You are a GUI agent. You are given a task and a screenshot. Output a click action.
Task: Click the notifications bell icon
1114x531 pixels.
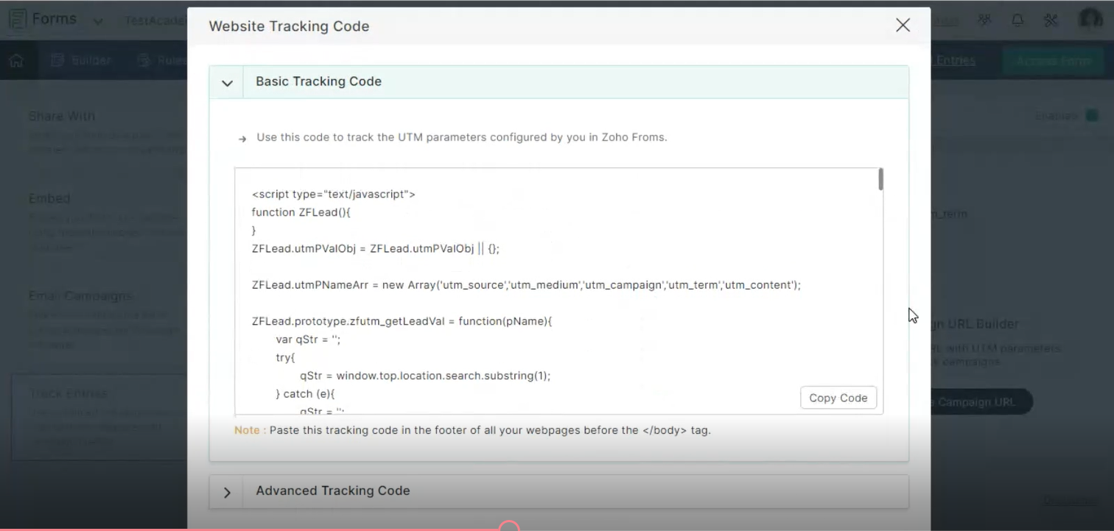[x=1017, y=20]
